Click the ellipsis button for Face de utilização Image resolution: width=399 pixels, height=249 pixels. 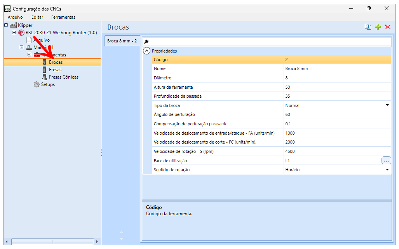pos(386,161)
